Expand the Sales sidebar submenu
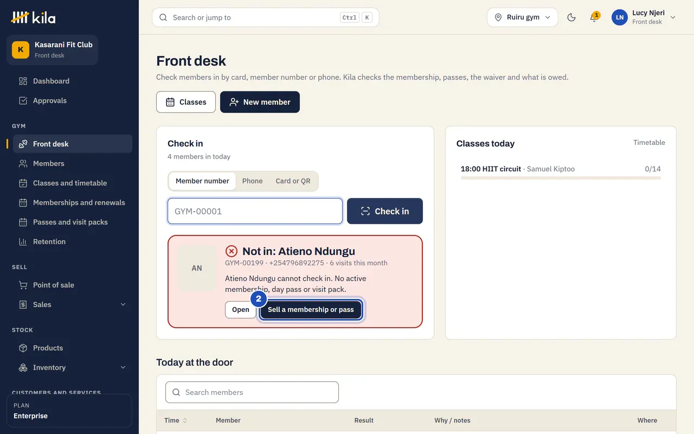 coord(123,304)
